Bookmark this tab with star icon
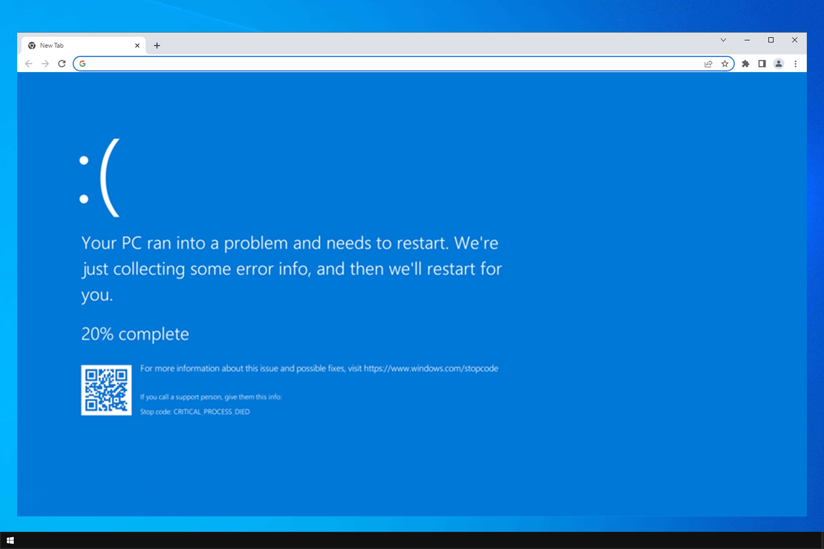824x549 pixels. click(x=725, y=64)
